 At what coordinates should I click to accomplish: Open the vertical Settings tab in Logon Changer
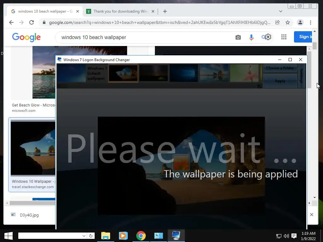pyautogui.click(x=301, y=76)
